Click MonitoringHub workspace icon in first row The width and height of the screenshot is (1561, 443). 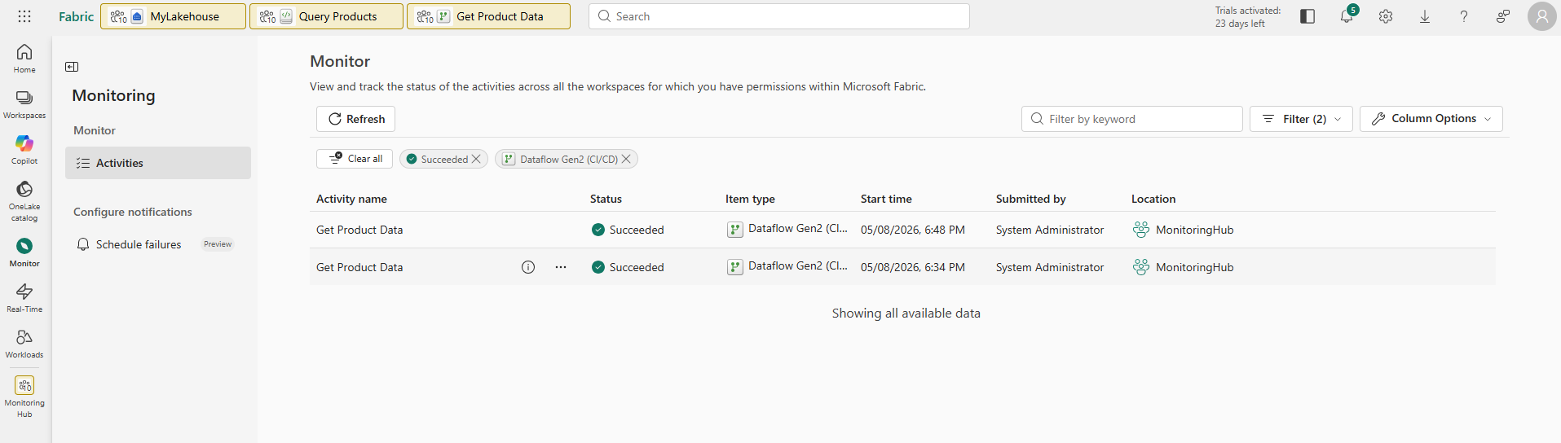point(1141,230)
